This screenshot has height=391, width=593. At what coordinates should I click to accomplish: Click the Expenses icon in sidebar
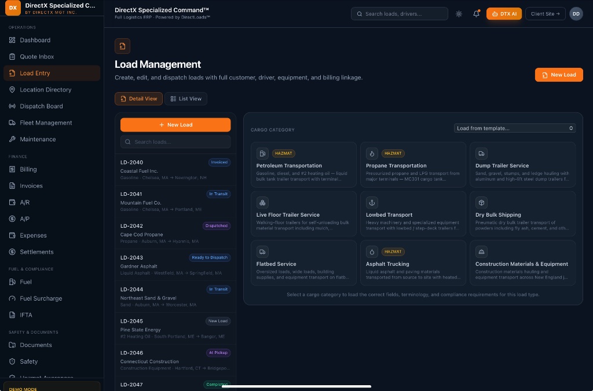click(12, 235)
